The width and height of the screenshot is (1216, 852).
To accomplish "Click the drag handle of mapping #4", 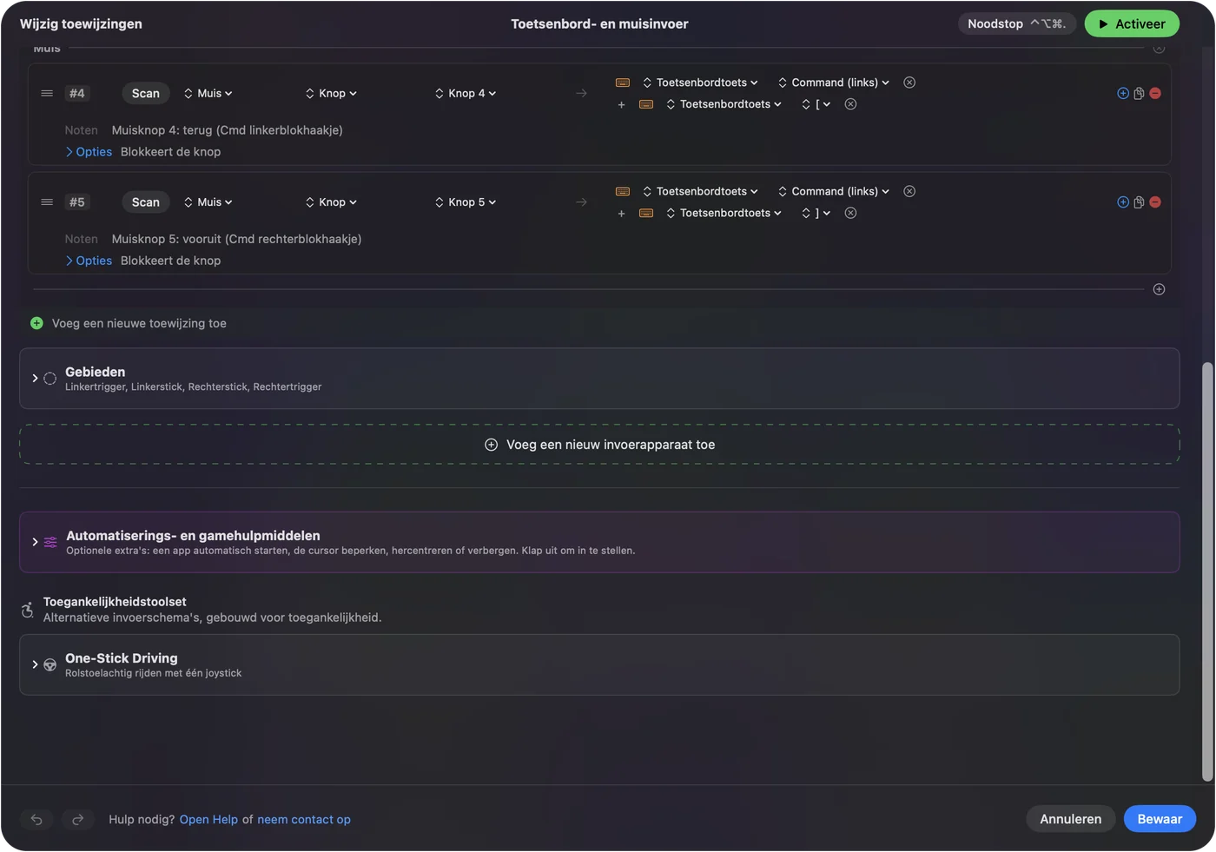I will point(47,93).
